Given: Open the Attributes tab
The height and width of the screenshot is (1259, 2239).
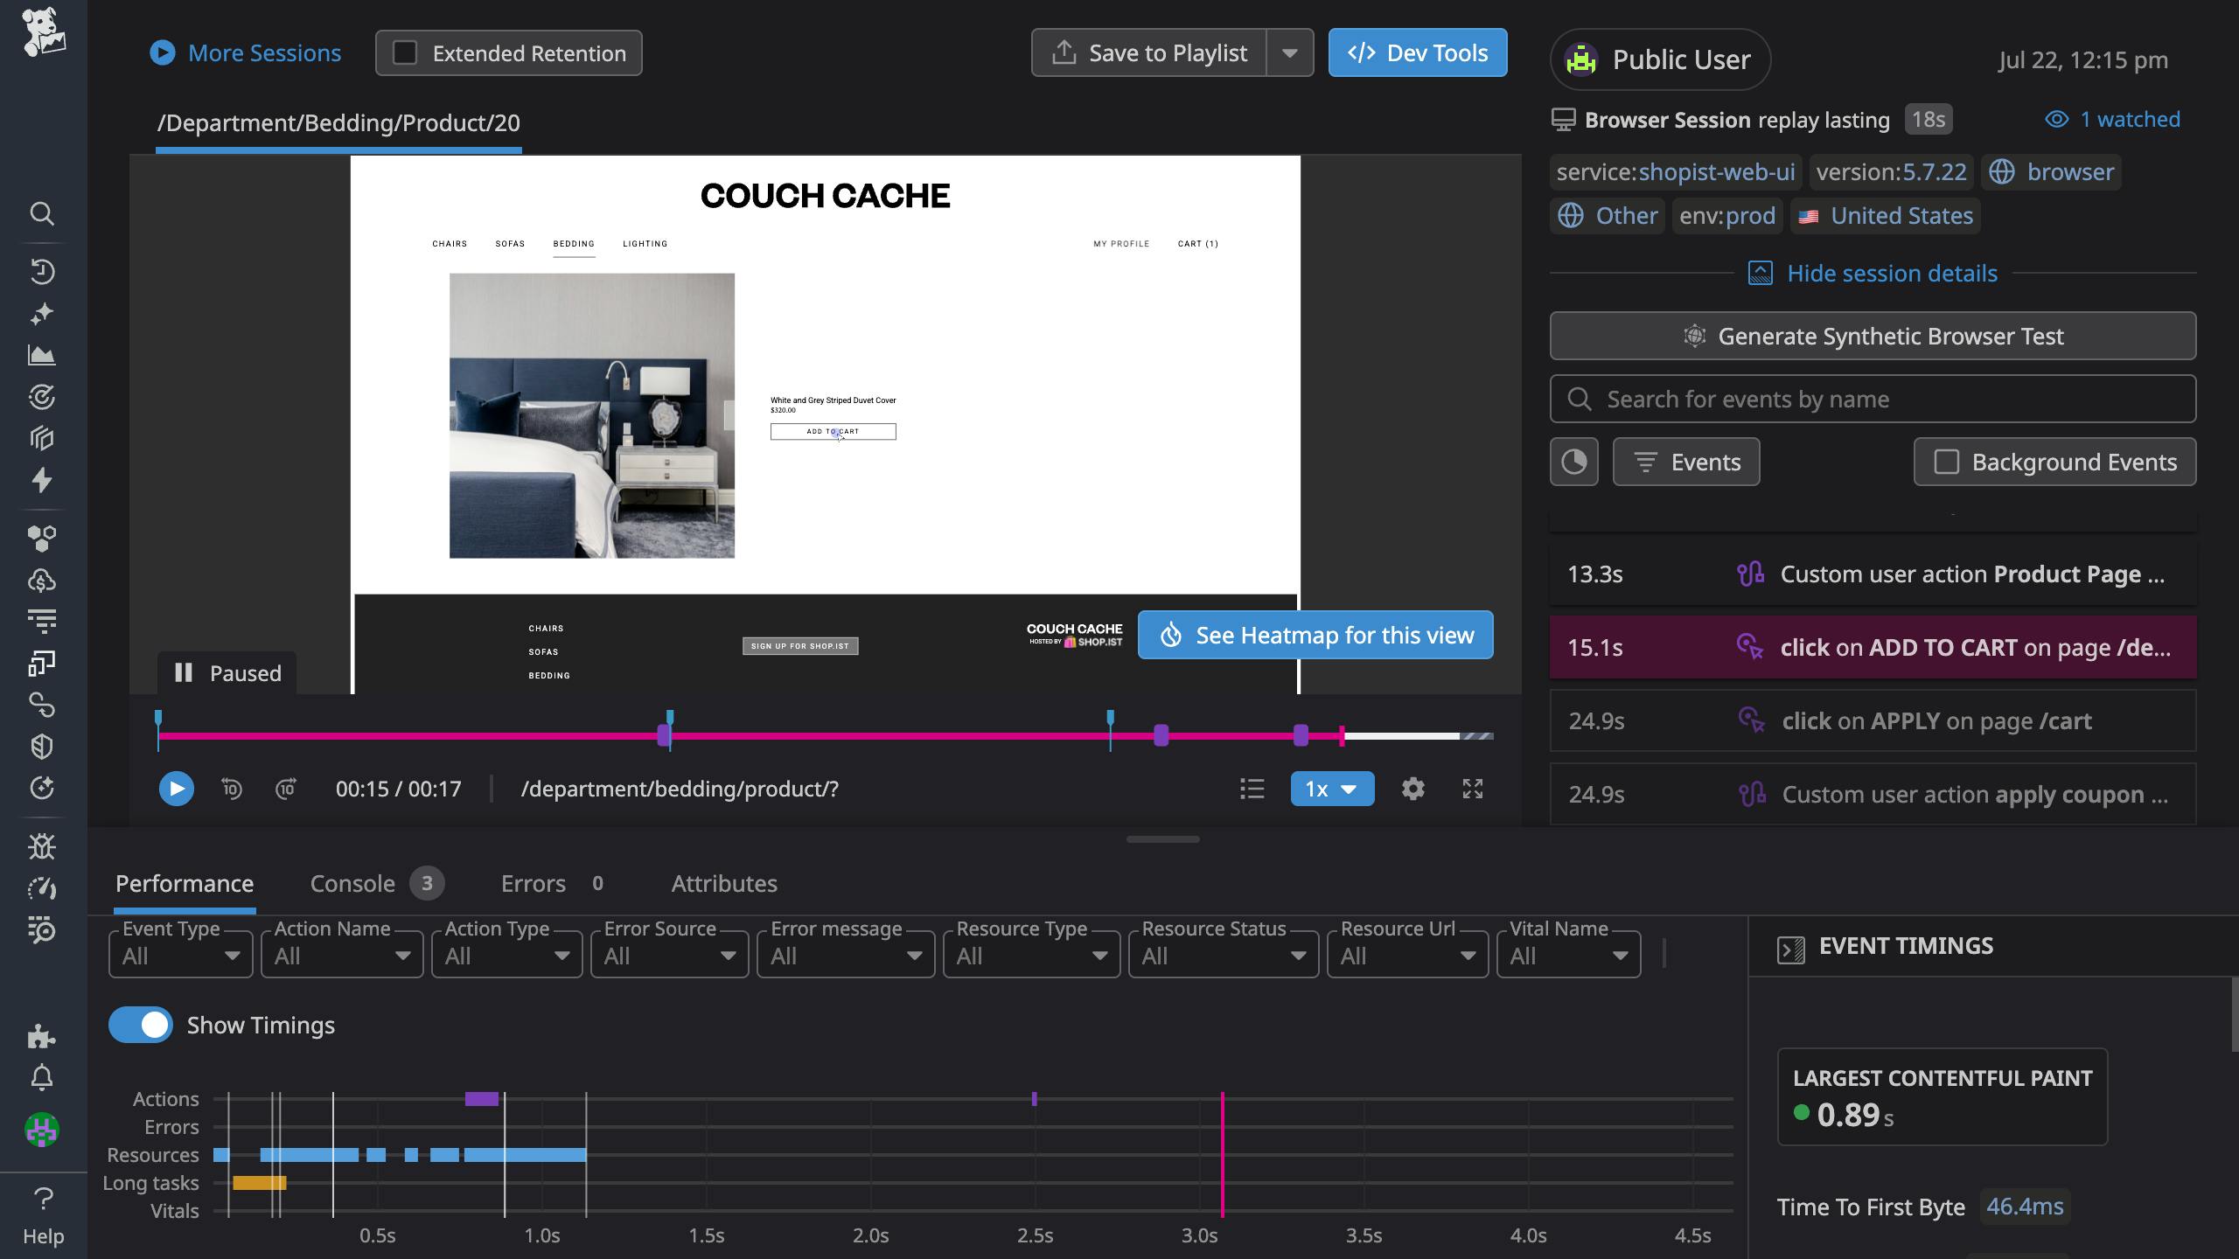Looking at the screenshot, I should [723, 883].
